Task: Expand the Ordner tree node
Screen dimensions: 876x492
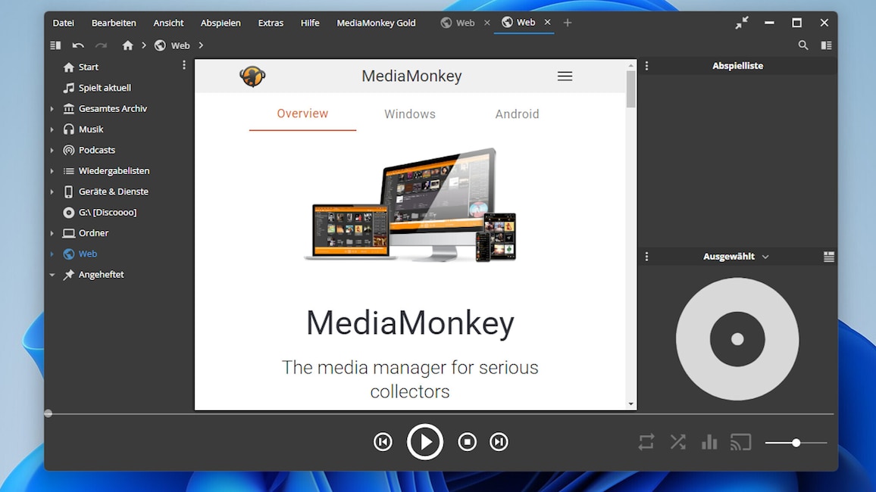Action: 52,233
